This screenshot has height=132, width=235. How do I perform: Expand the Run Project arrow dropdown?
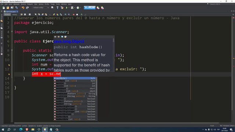[x=69, y=8]
